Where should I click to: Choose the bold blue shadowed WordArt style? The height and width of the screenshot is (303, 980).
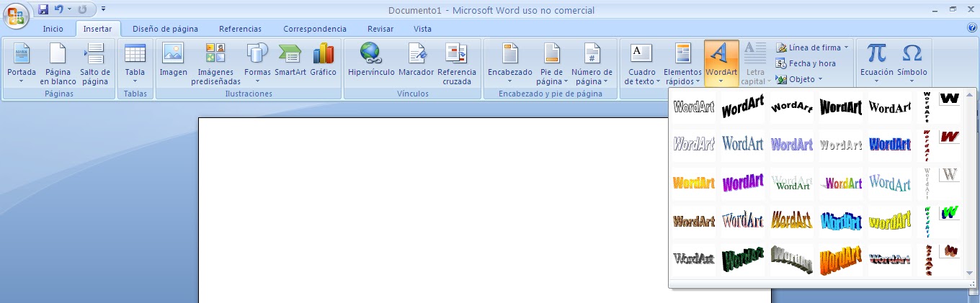[890, 144]
